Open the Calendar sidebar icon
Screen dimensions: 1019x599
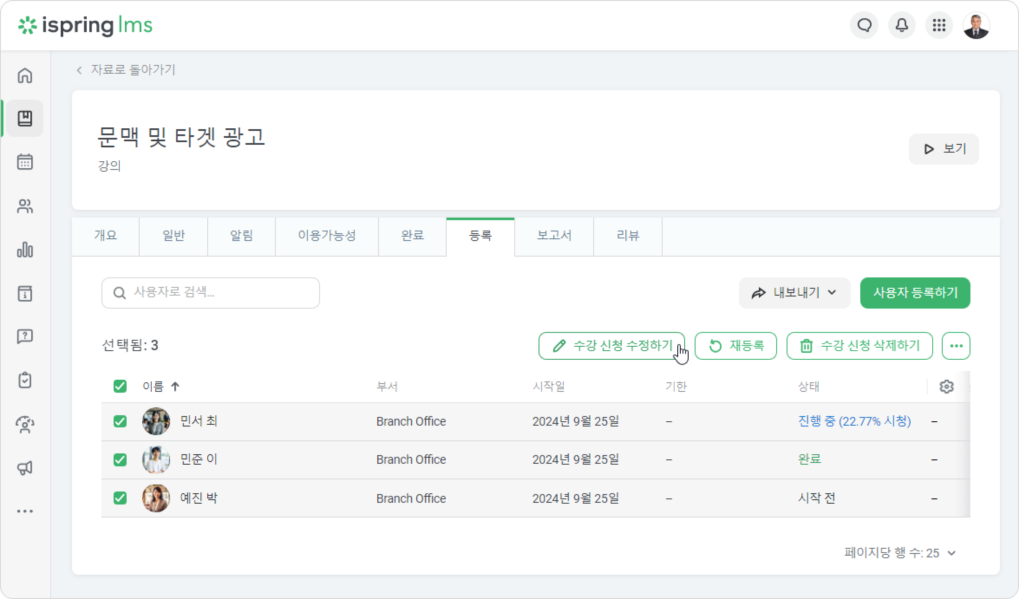point(25,162)
